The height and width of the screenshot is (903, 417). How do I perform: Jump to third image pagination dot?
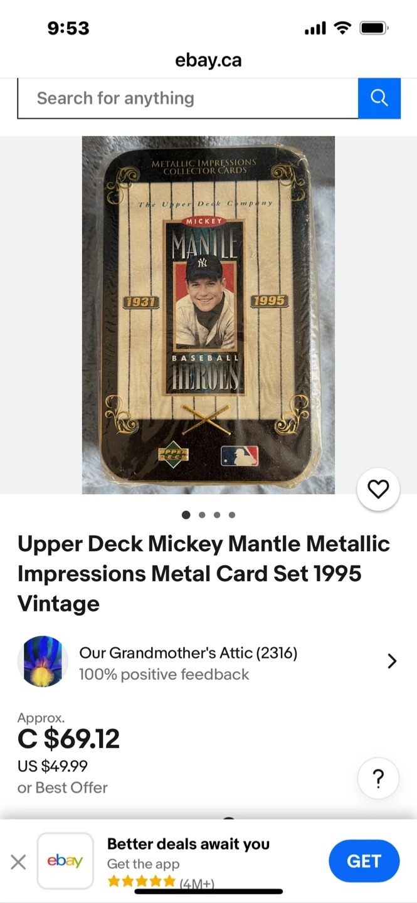(x=217, y=515)
